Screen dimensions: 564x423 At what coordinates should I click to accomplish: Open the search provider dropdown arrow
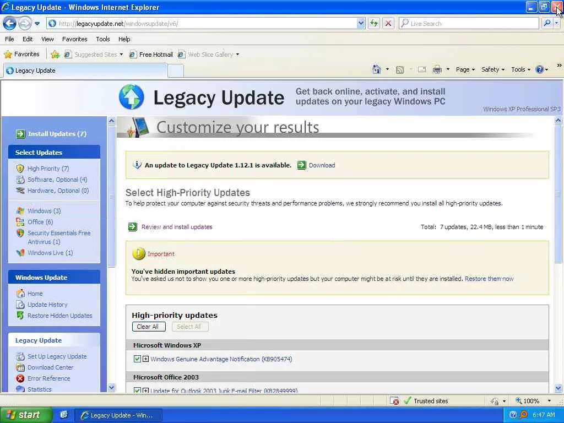click(556, 23)
